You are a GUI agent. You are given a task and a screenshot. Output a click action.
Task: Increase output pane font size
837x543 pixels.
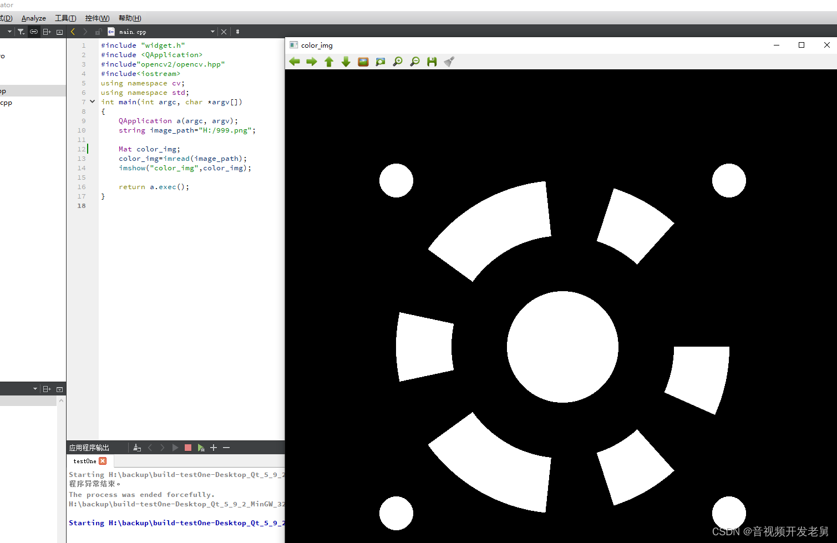[x=214, y=448]
